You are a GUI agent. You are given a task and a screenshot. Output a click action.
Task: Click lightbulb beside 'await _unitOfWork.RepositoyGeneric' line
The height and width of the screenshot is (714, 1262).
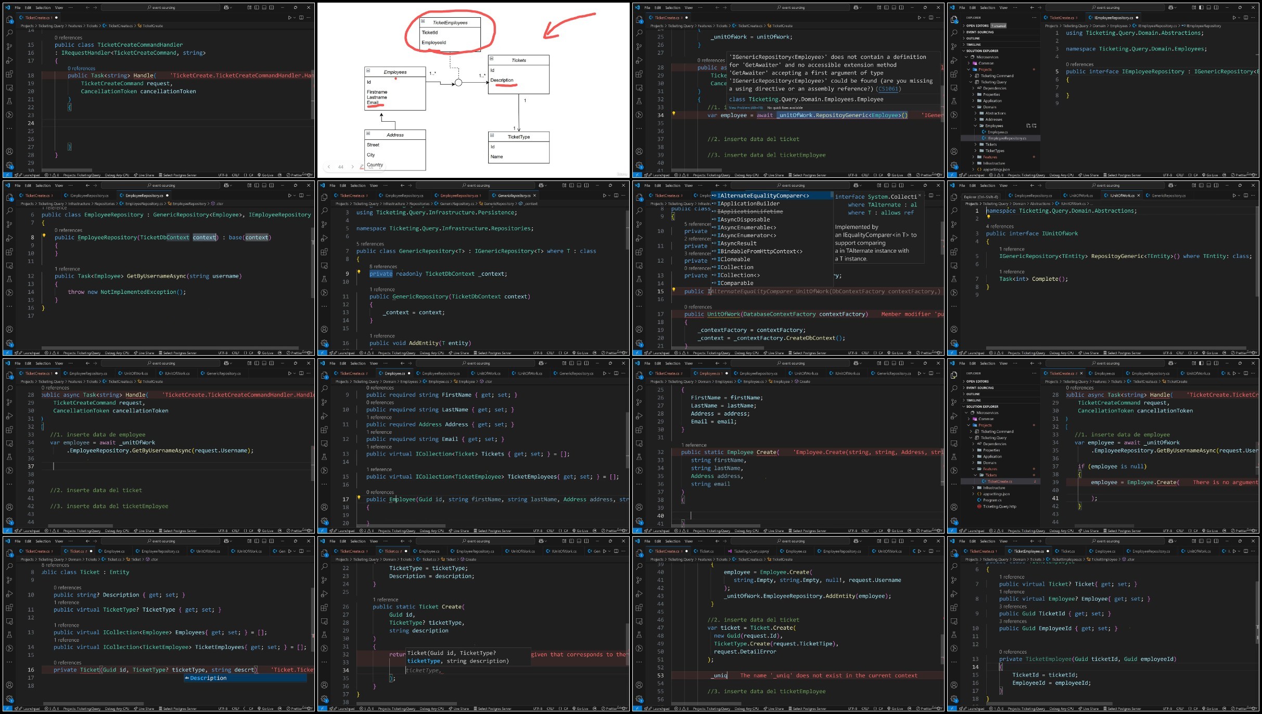(673, 113)
